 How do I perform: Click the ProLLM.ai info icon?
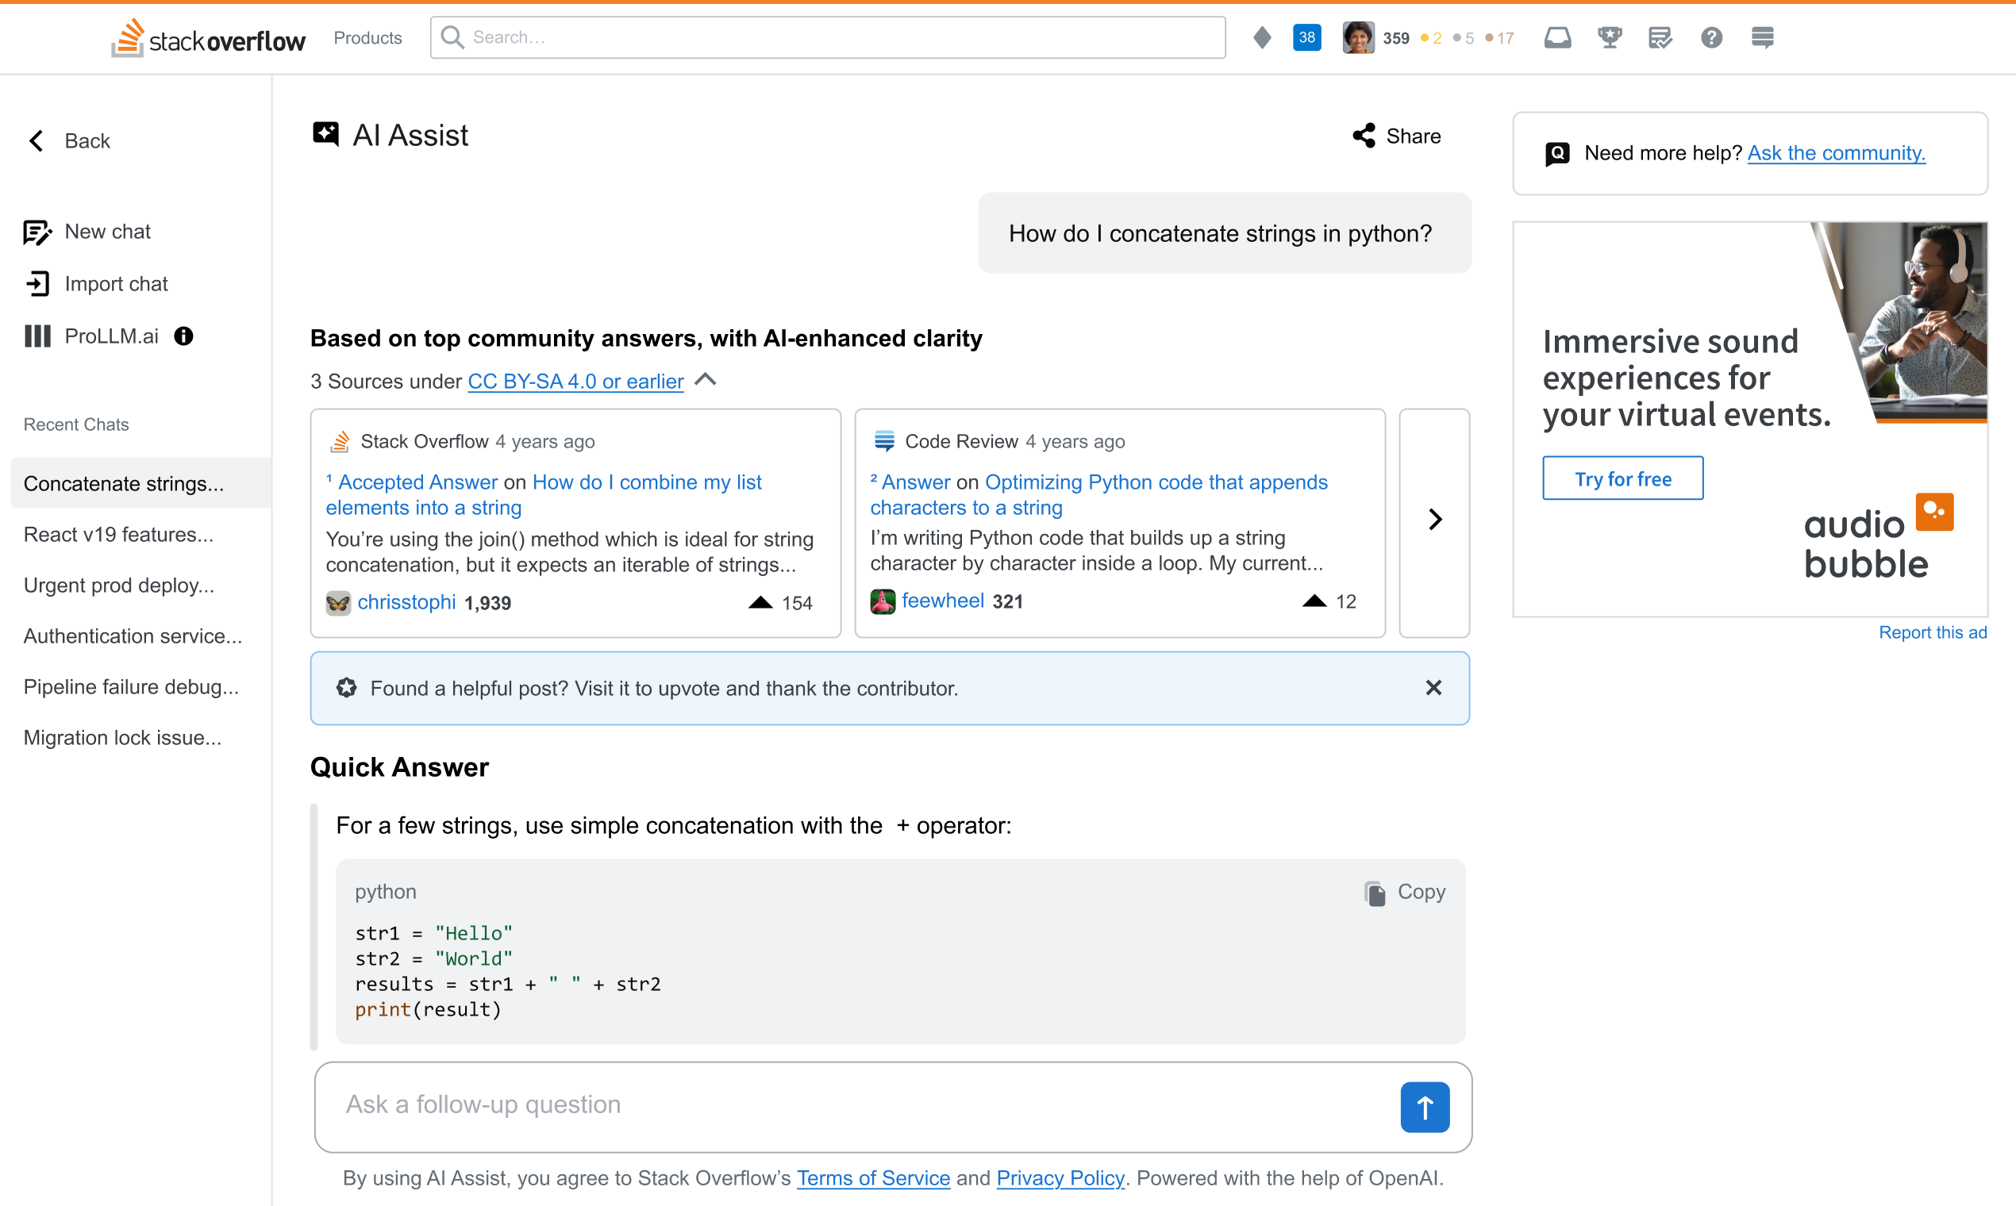tap(183, 336)
